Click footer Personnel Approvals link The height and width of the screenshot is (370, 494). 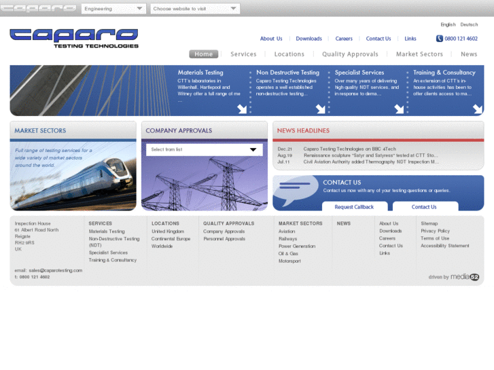(224, 239)
